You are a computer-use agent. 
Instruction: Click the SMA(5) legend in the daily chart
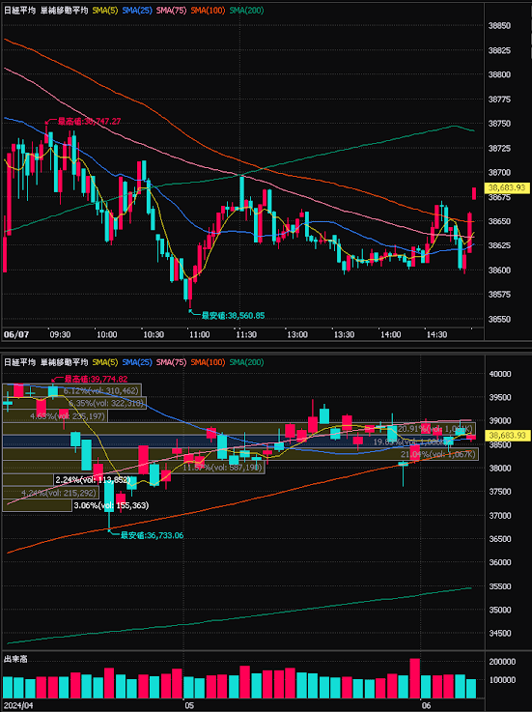(x=105, y=362)
